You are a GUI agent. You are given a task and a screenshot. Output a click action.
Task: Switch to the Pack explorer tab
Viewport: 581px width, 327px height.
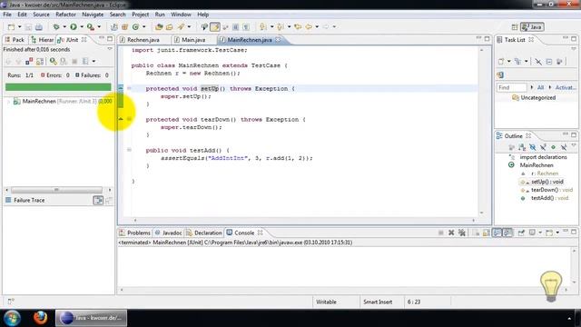[15, 40]
